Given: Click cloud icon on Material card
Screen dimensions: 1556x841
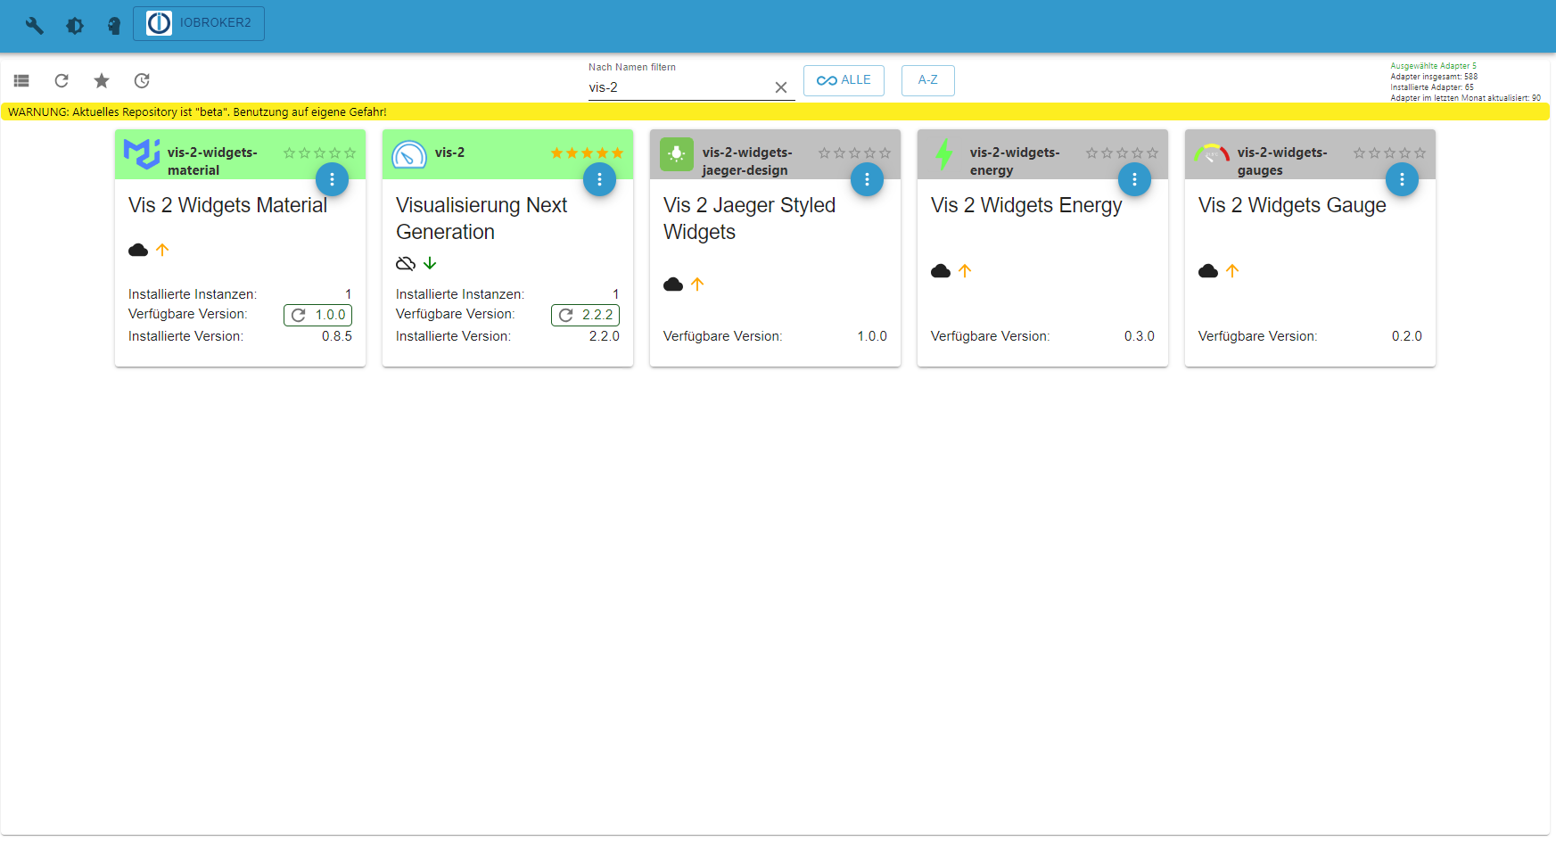Looking at the screenshot, I should point(138,250).
